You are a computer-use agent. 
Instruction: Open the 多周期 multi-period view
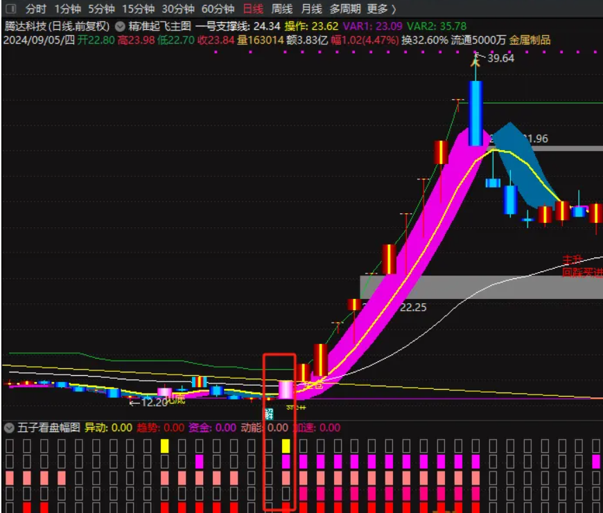[344, 9]
